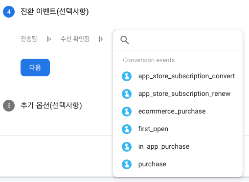249x182 pixels.
Task: Choose first_open conversion event
Action: (x=178, y=129)
